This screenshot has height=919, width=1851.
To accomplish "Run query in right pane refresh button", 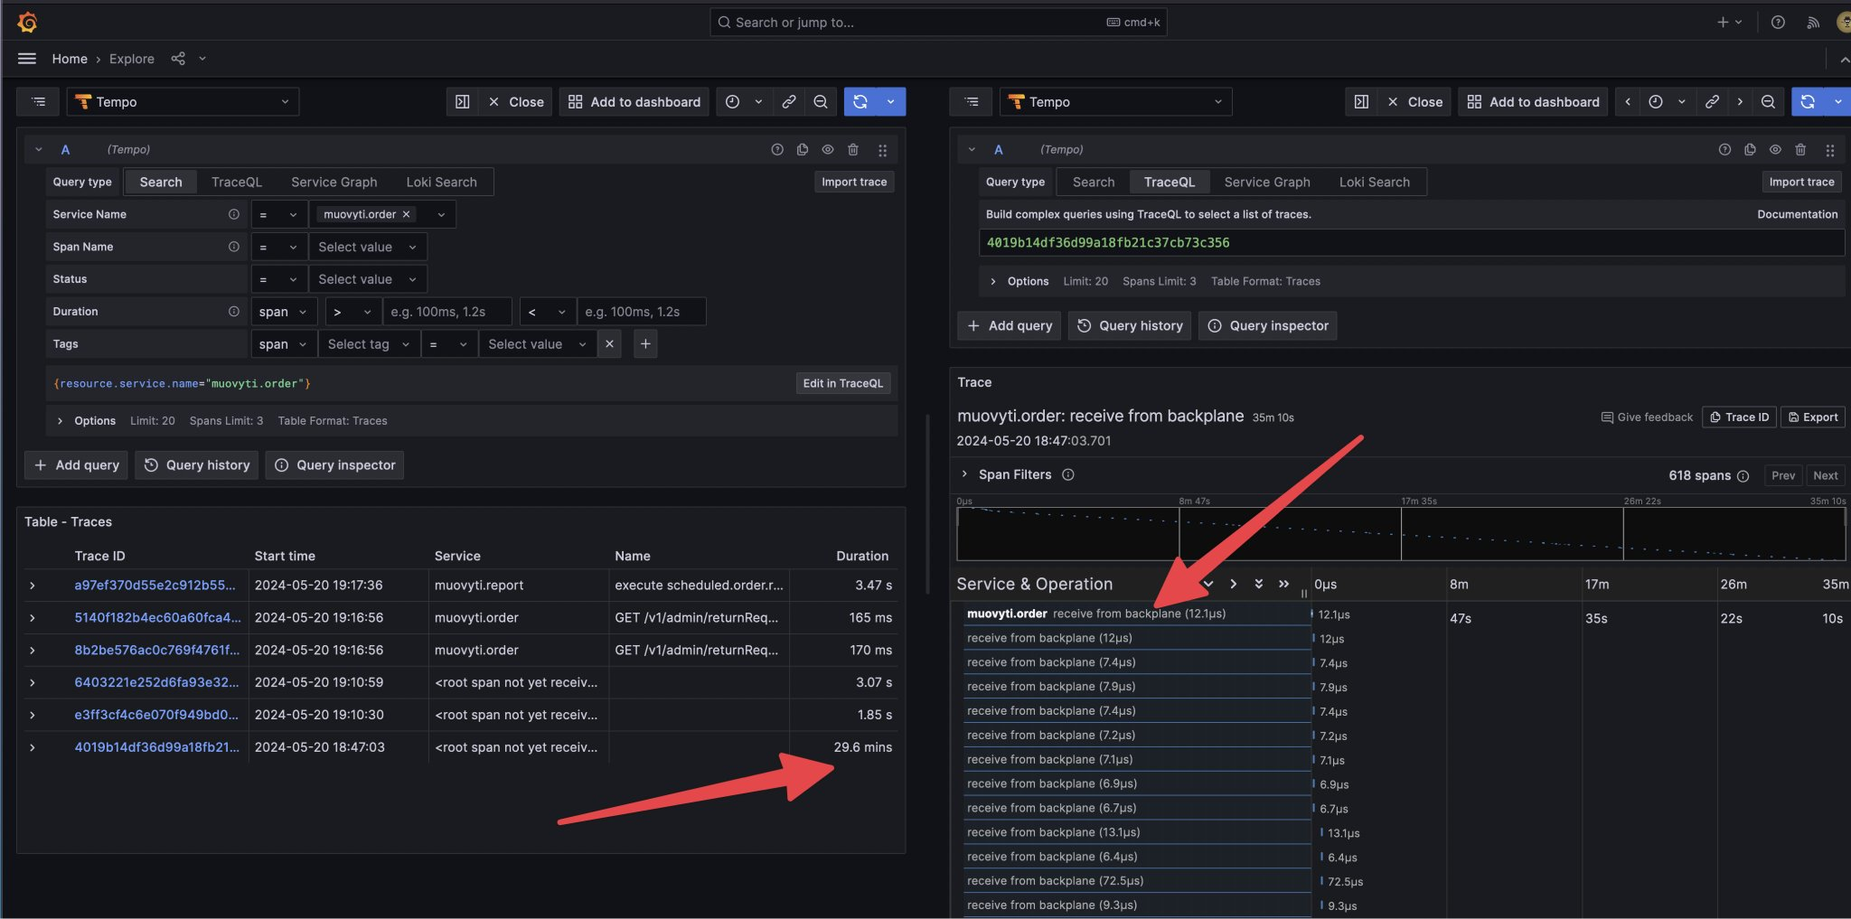I will click(1808, 102).
